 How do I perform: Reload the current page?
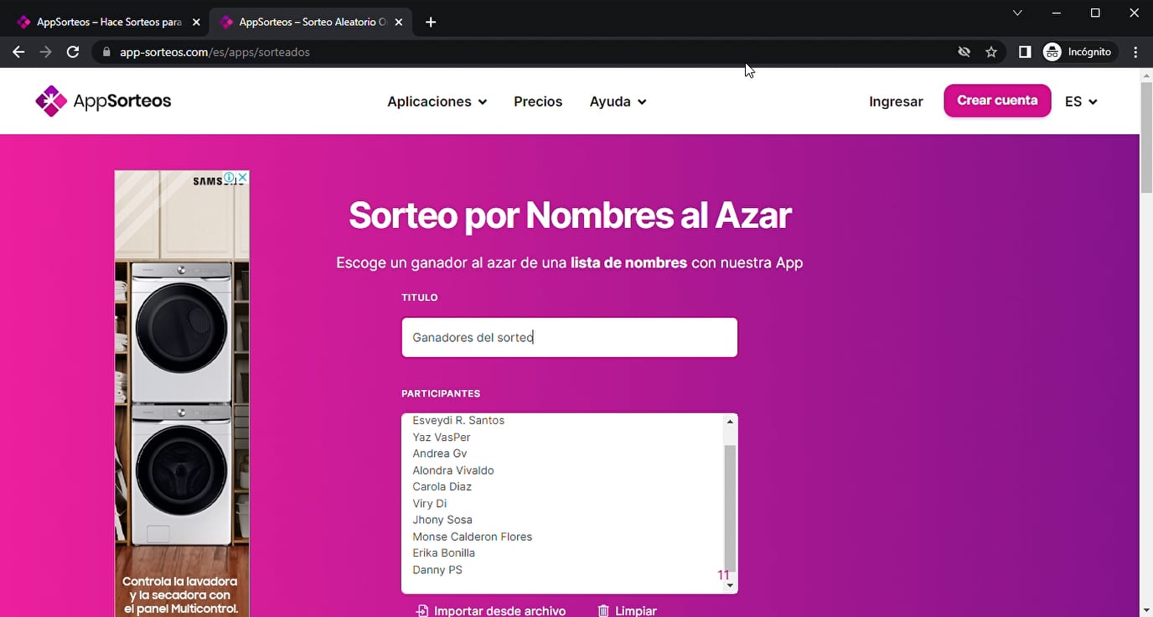[73, 52]
